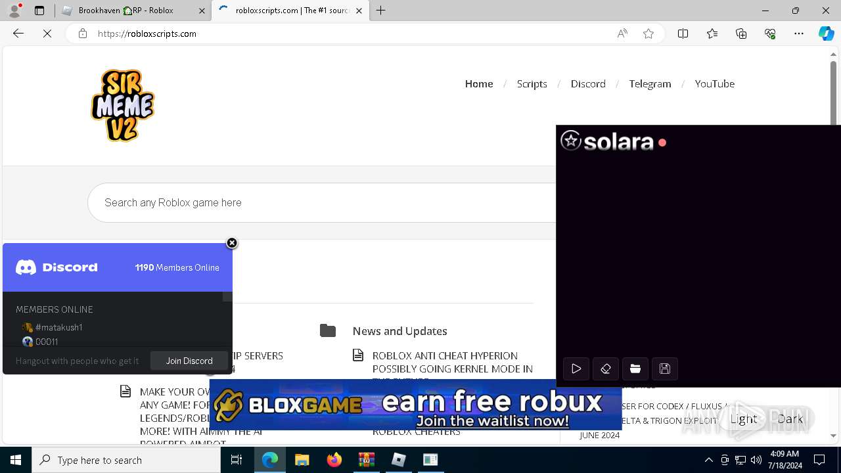
Task: Open Discord nav link
Action: coord(588,83)
